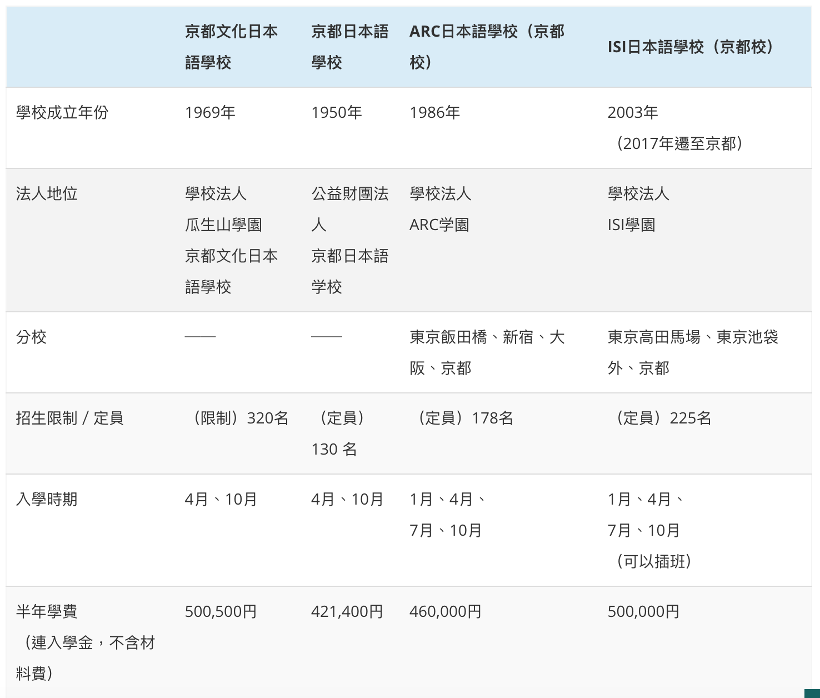Click the cell 2003年
The image size is (820, 698).
(x=633, y=113)
